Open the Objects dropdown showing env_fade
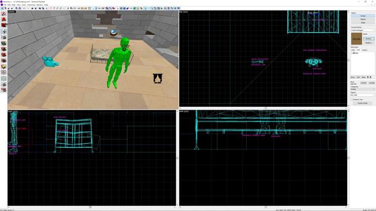This screenshot has height=211, width=376. (x=362, y=95)
